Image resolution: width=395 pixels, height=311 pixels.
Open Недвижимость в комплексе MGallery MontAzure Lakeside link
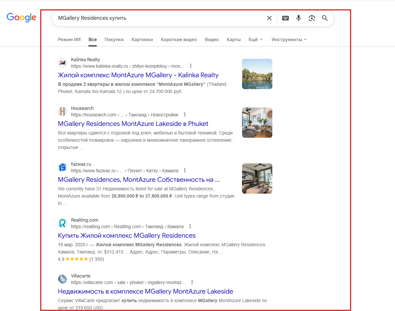(x=145, y=291)
